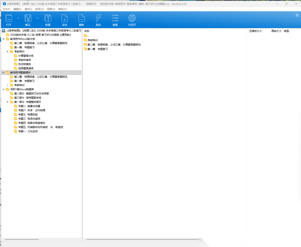Screen dimensions: 301x247
Task: Click the 原始大小 column header
Action: click(x=276, y=31)
